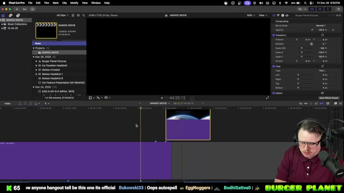Open the timeline Index panel
344x193 pixels.
click(8, 103)
